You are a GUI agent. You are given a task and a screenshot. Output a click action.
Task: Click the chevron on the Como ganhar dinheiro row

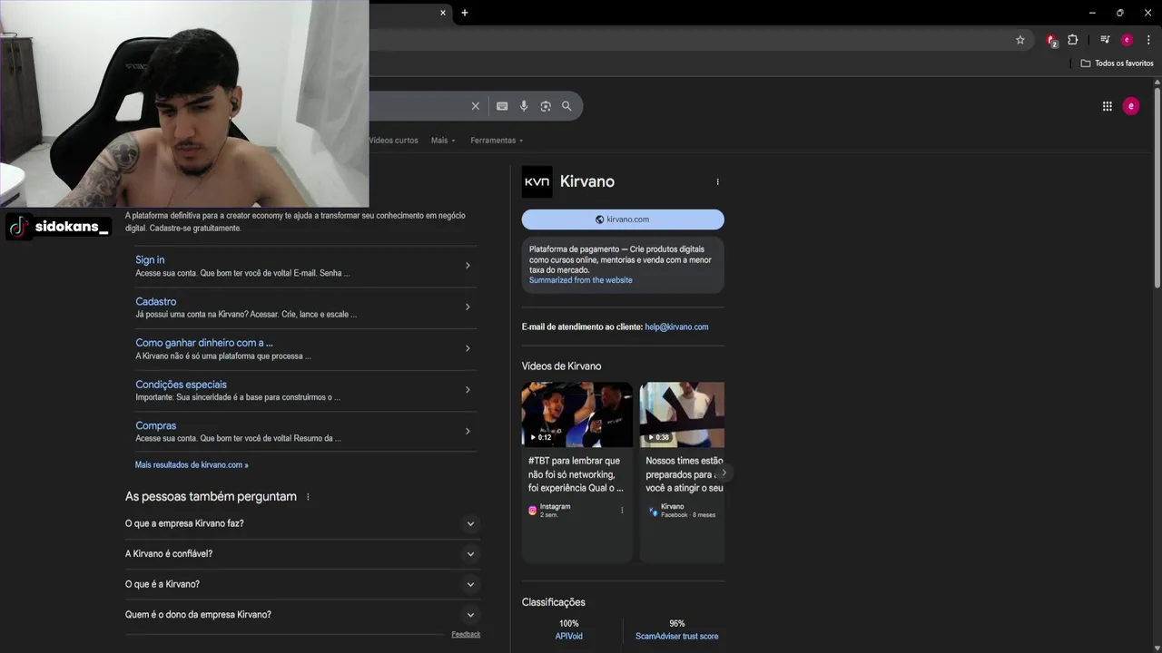pos(468,348)
